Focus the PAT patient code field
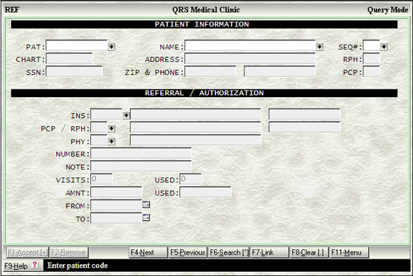The width and height of the screenshot is (413, 276). (76, 45)
